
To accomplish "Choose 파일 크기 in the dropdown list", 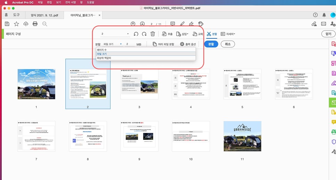I will point(146,54).
